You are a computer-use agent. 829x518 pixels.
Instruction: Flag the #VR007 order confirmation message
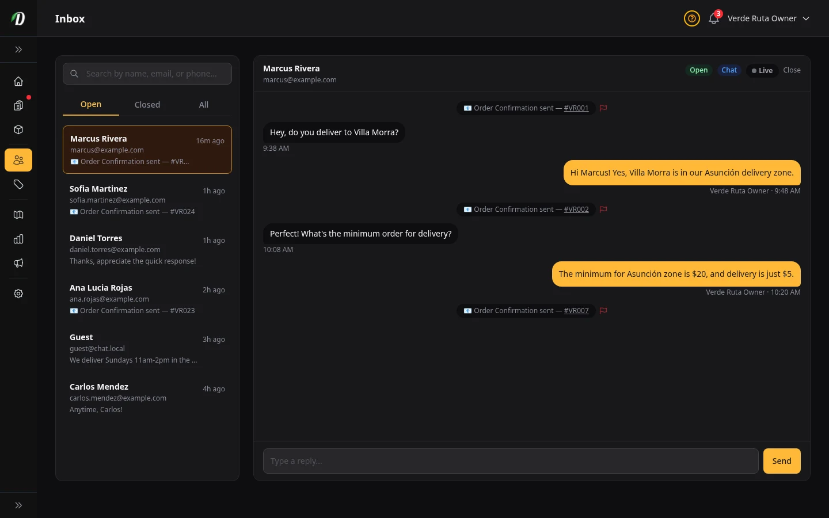click(x=603, y=311)
